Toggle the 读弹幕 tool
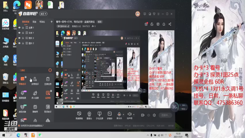This screenshot has height=138, width=245. coord(48,94)
